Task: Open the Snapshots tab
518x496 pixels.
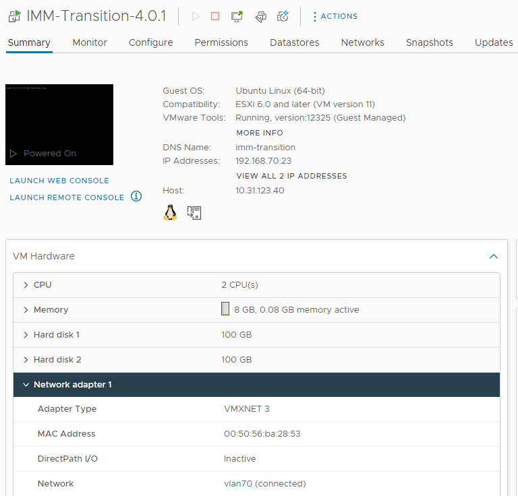Action: [x=429, y=42]
